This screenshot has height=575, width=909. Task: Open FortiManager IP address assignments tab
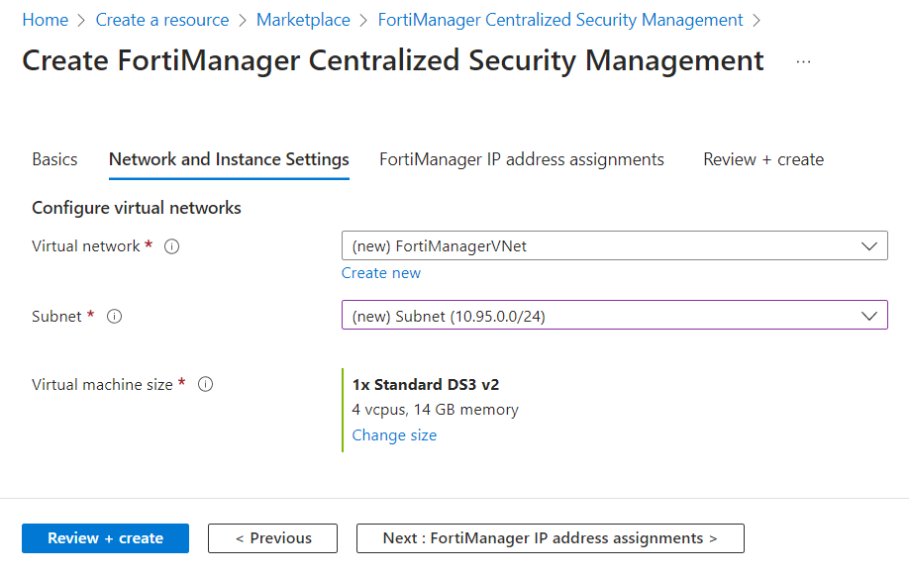click(x=522, y=159)
